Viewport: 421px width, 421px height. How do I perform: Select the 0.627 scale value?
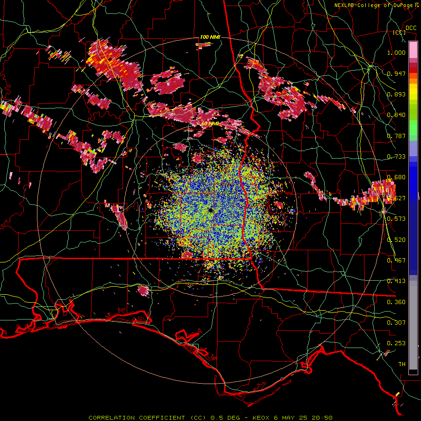pos(396,198)
